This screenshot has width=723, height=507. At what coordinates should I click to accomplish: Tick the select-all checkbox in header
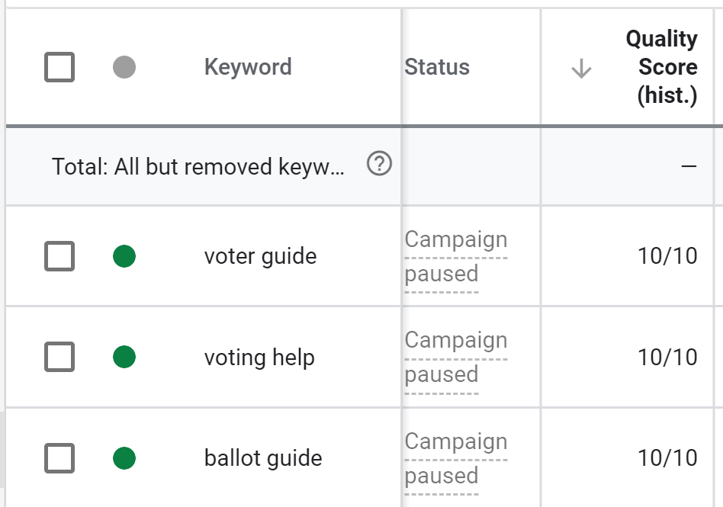click(59, 68)
